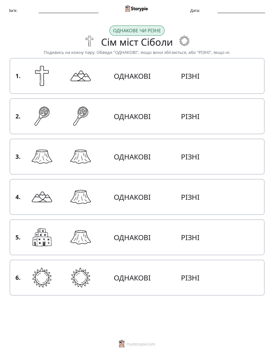Click the right sun icon in row 6
This screenshot has width=274, height=355.
81,277
